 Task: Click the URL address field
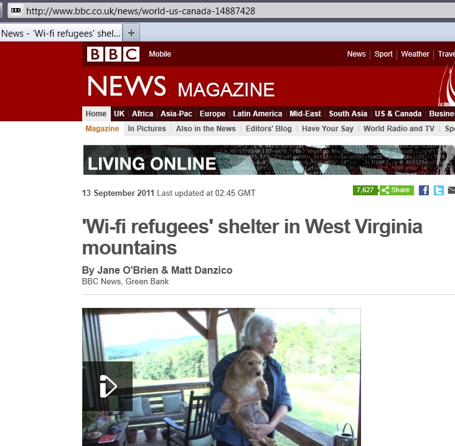(x=232, y=11)
